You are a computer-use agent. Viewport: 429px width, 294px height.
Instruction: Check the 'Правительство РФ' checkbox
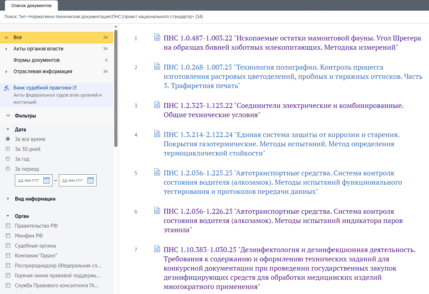8,226
